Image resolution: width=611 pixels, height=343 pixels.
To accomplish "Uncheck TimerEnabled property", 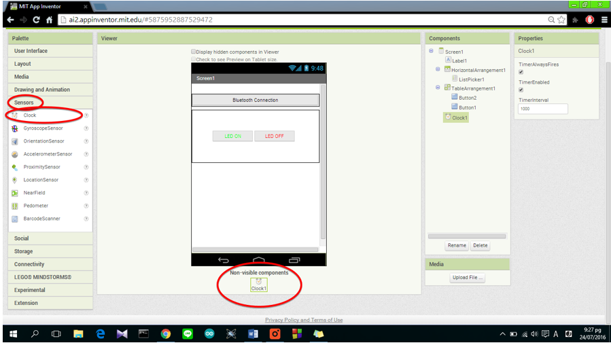I will (x=521, y=90).
